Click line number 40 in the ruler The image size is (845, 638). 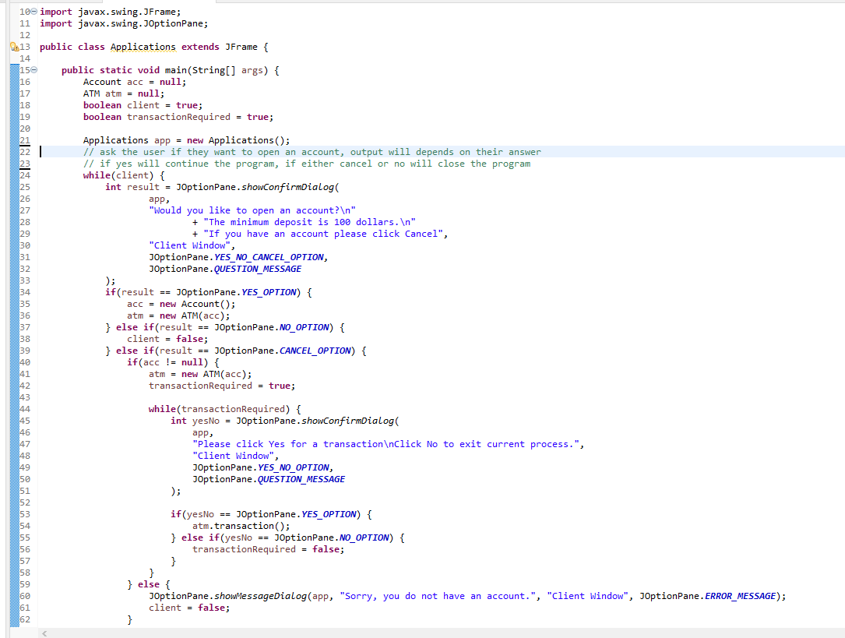pos(23,361)
